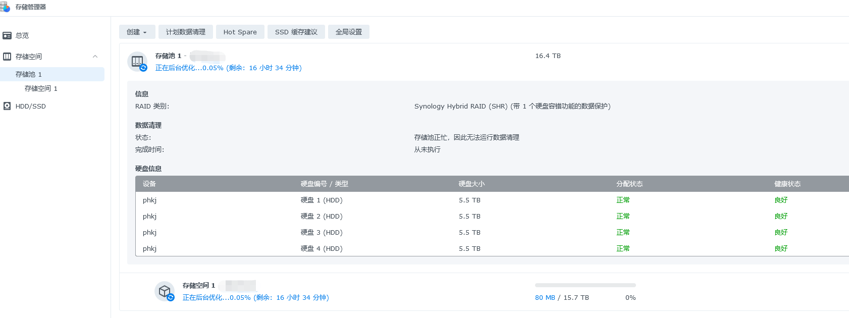The width and height of the screenshot is (849, 318).
Task: Collapse the 存储空间 sidebar section chevron
Action: (x=95, y=57)
